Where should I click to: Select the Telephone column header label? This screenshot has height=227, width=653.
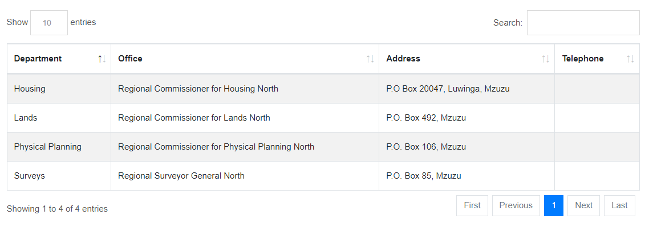(x=583, y=59)
